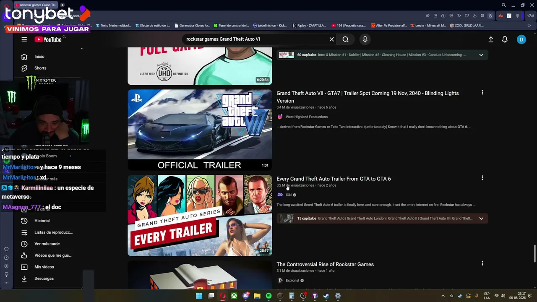The height and width of the screenshot is (302, 537).
Task: Open the Xbox app in the taskbar
Action: [x=234, y=296]
